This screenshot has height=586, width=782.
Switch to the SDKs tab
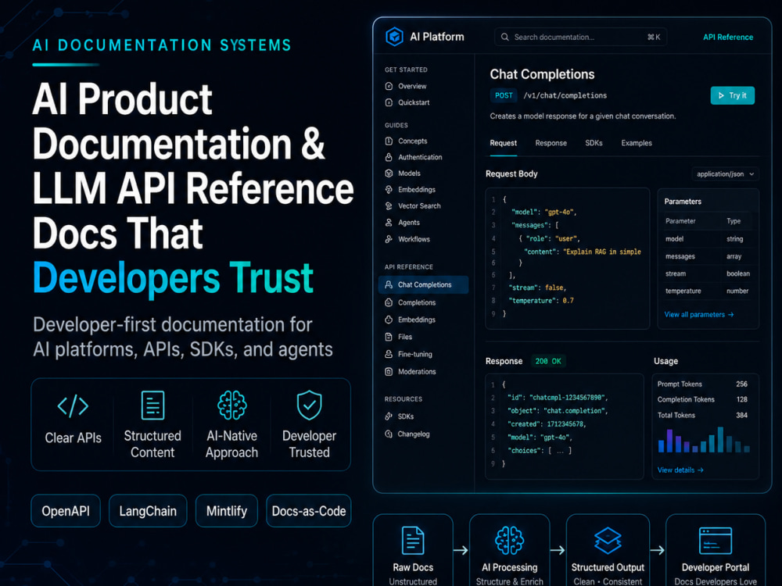(594, 143)
